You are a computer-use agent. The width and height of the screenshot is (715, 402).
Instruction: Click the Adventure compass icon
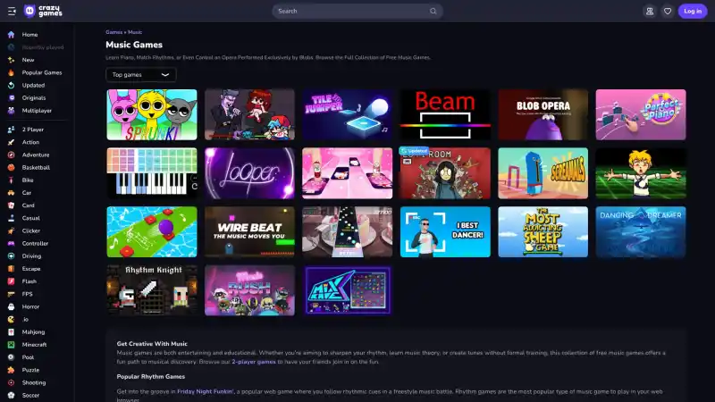[11, 155]
